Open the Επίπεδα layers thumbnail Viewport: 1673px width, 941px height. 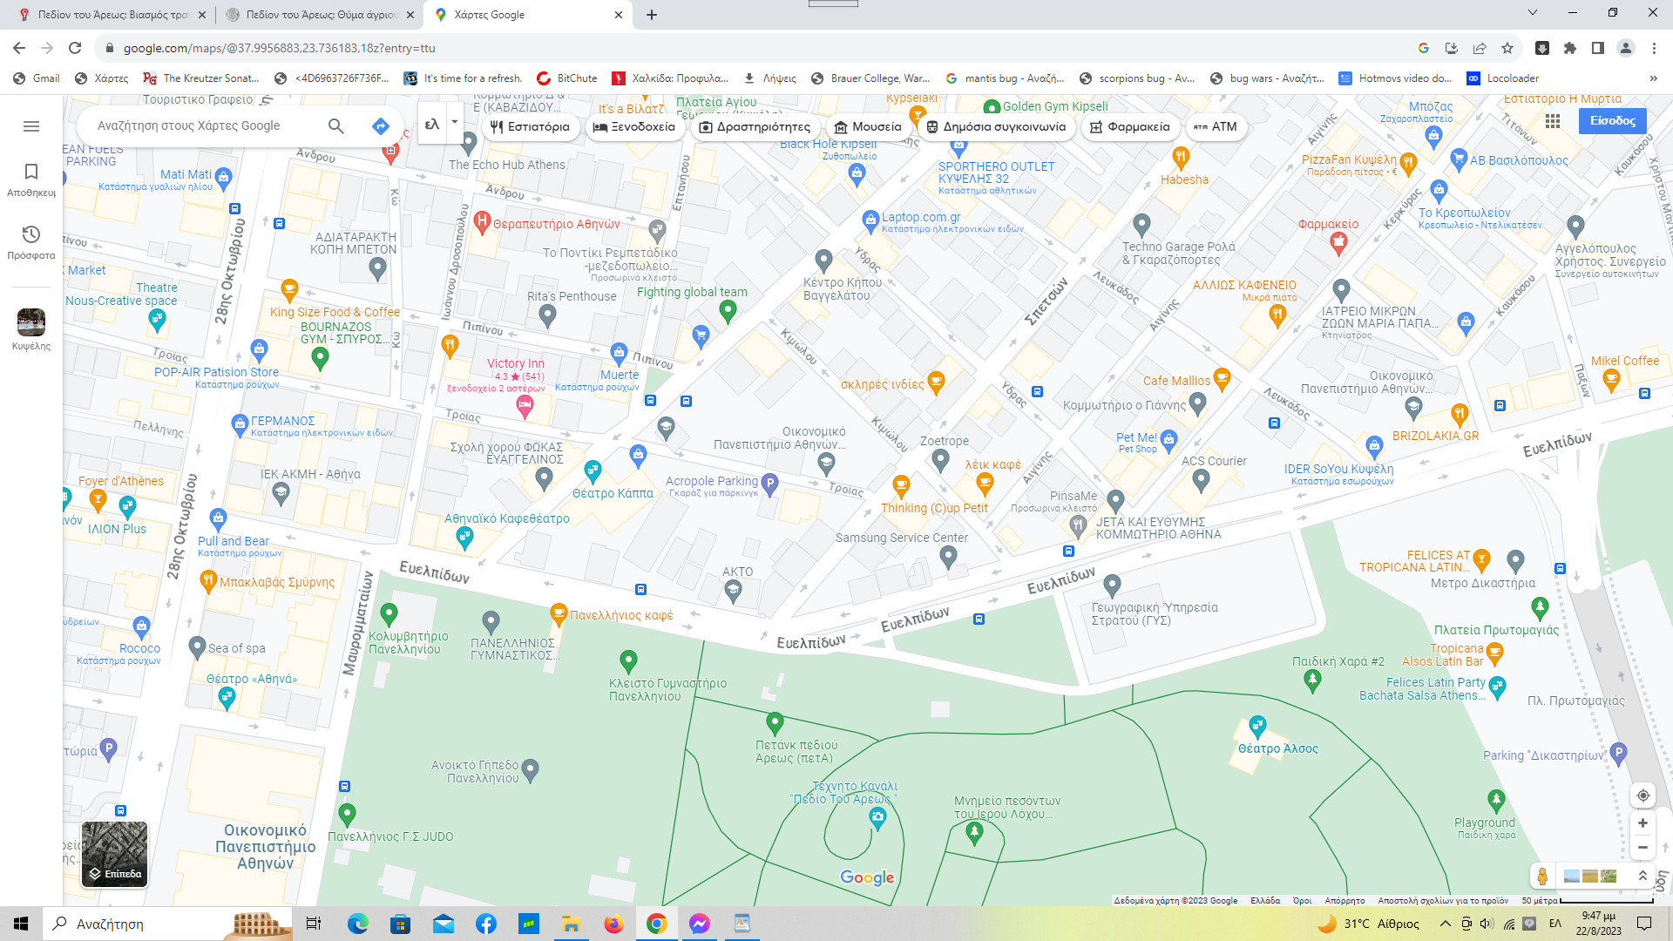pyautogui.click(x=115, y=854)
